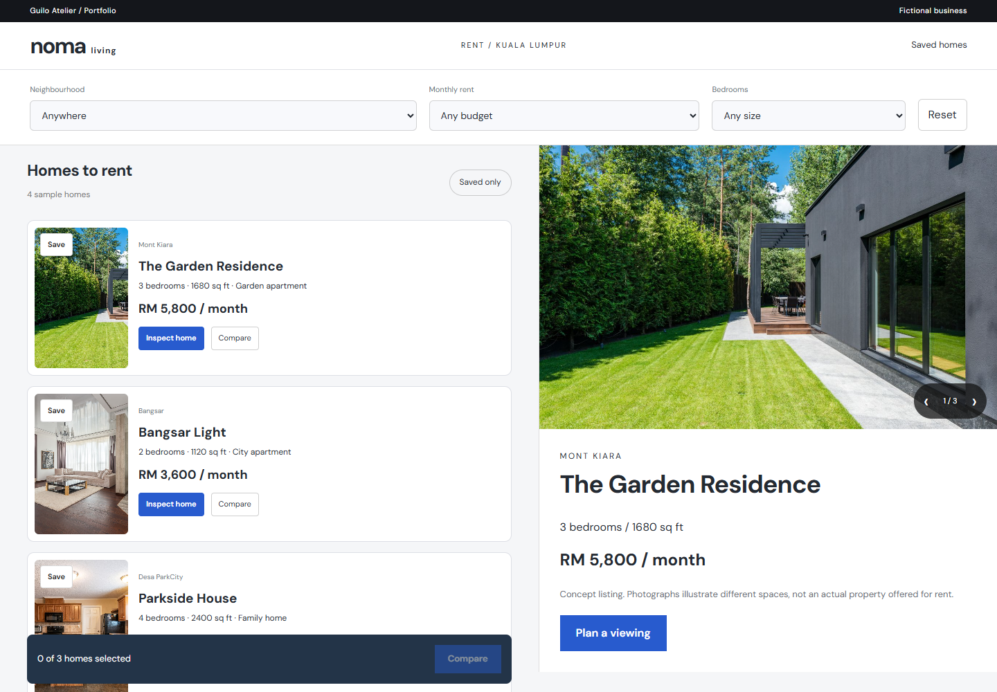Click Guilo Atelier / Portfolio link
The height and width of the screenshot is (692, 997).
click(x=73, y=10)
